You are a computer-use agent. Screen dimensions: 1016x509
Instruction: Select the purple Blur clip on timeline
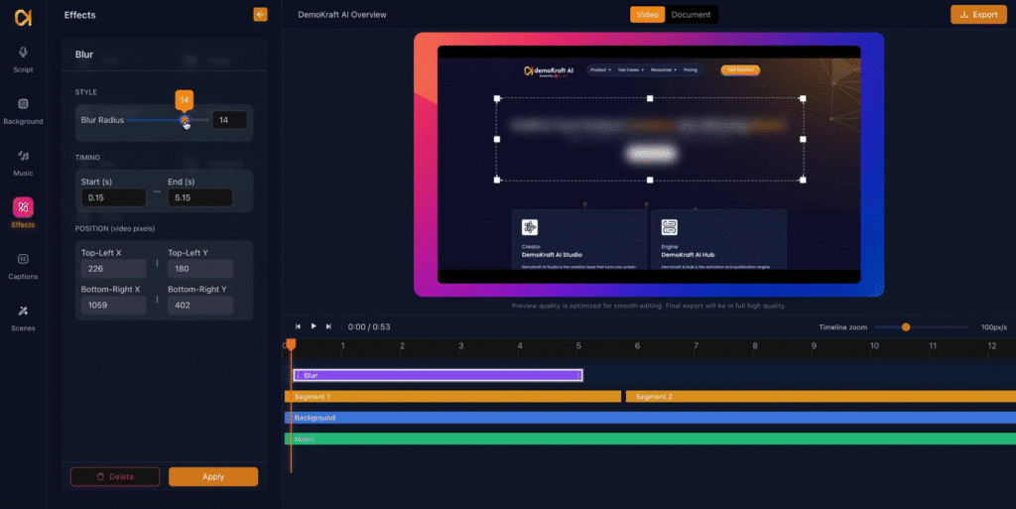(437, 375)
